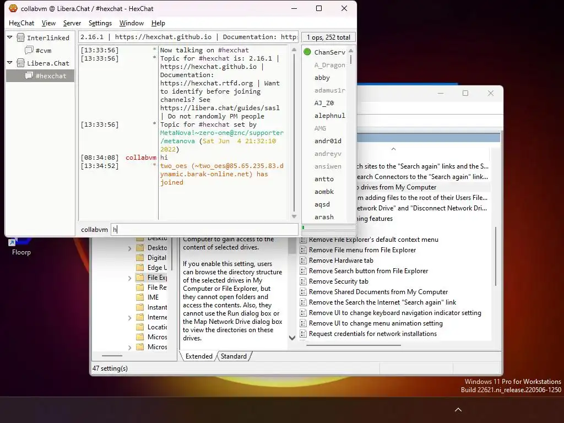Expand the File Explorer folder node
The image size is (564, 423).
click(x=130, y=278)
